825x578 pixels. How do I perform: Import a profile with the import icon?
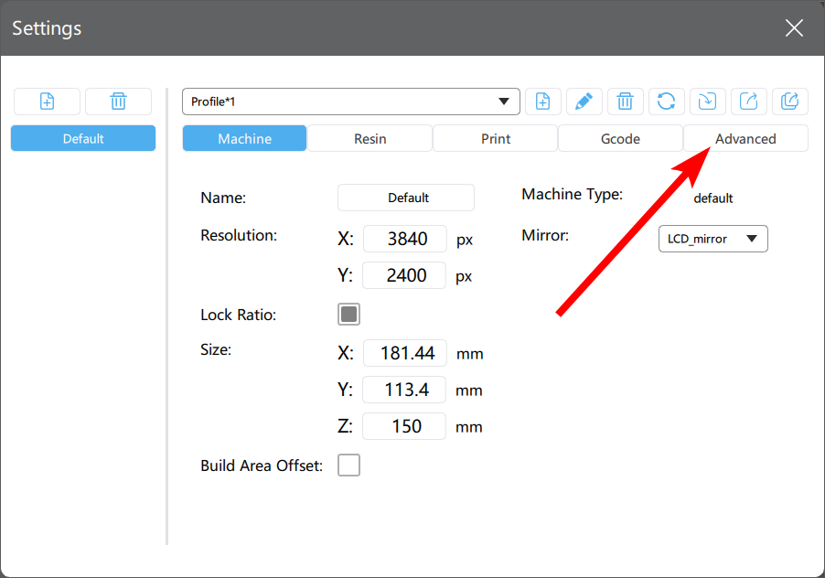(x=708, y=102)
